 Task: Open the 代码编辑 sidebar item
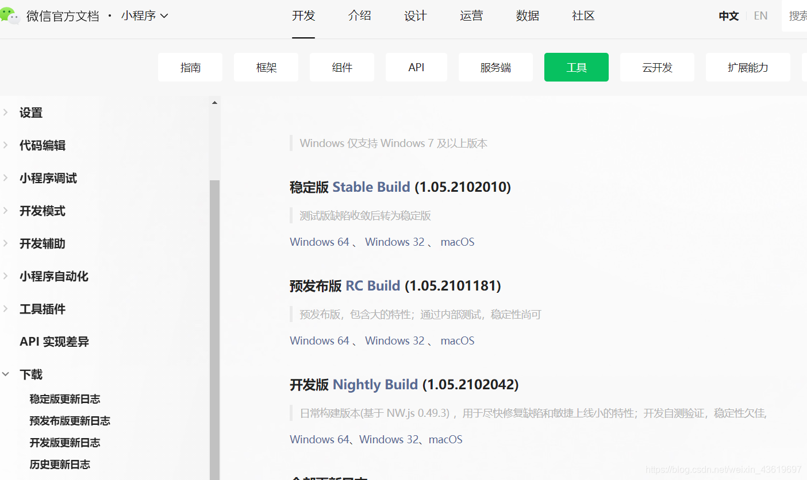pyautogui.click(x=43, y=145)
